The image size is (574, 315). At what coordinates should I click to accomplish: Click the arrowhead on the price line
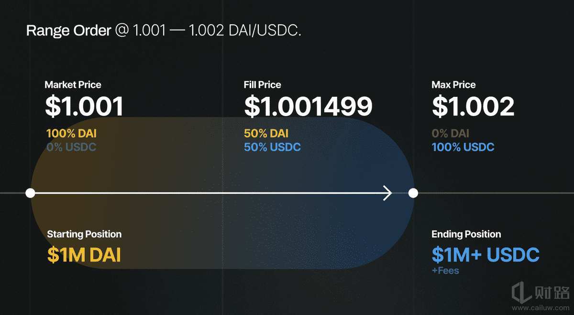(x=388, y=193)
